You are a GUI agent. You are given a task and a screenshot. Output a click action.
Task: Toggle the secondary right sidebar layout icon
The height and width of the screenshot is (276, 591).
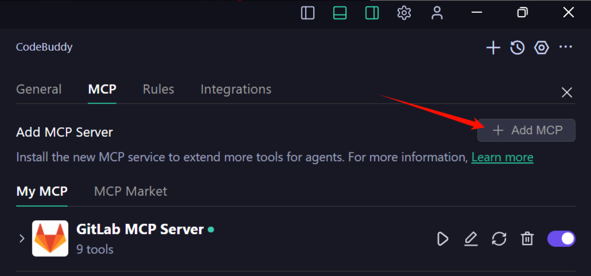coord(372,13)
